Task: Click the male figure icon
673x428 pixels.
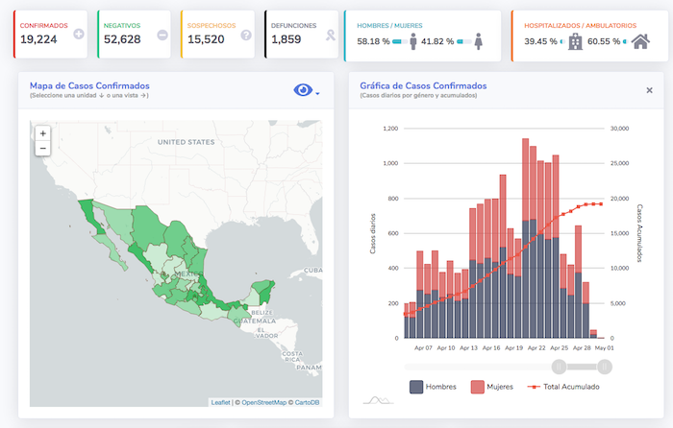Action: 413,41
